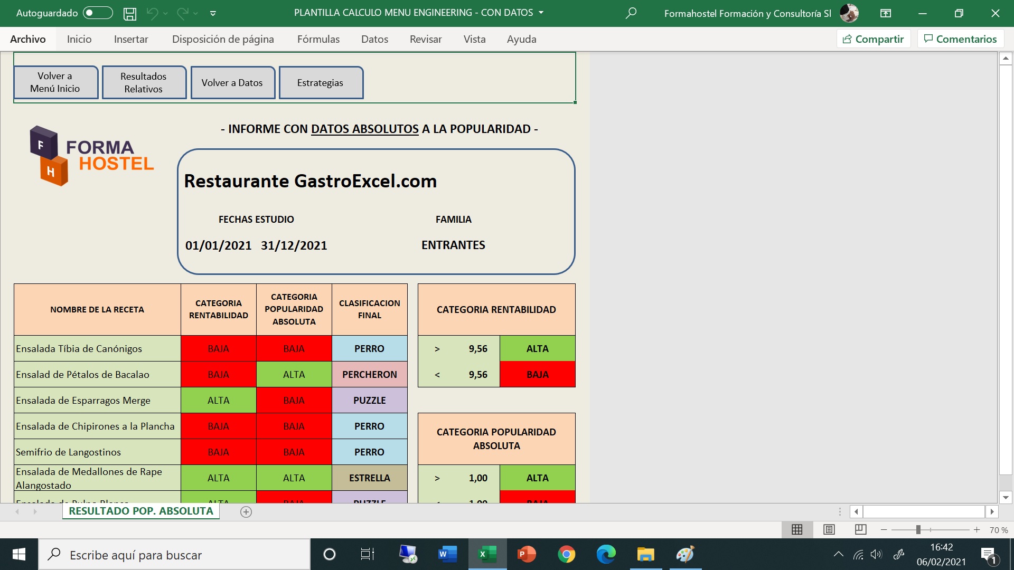Select Normal view icon in status bar
Viewport: 1014px width, 570px height.
(797, 529)
